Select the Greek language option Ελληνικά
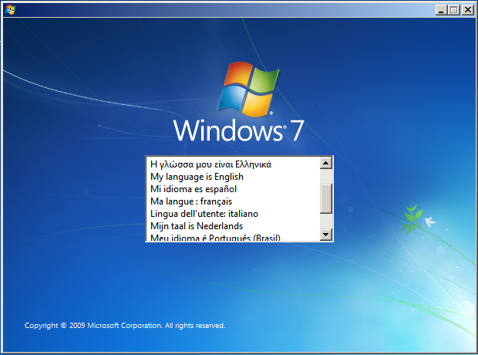This screenshot has height=355, width=478. pos(233,164)
